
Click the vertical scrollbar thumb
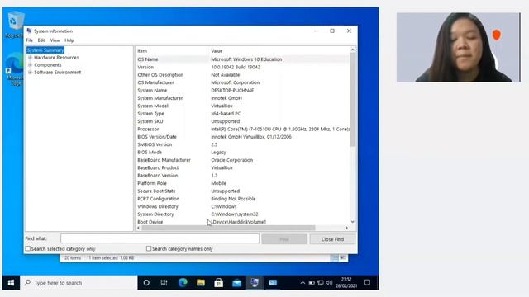point(353,100)
